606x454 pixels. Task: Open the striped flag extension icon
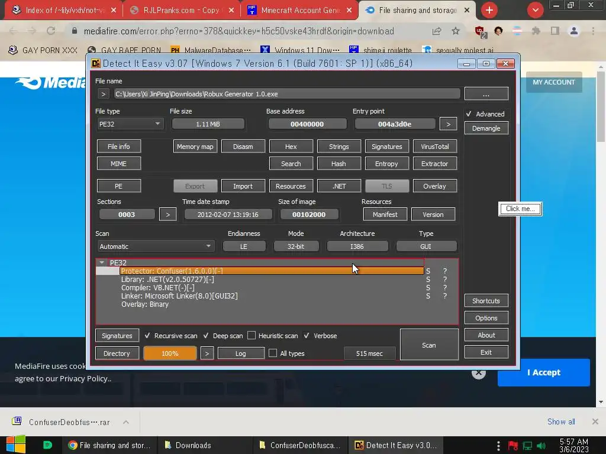517,31
